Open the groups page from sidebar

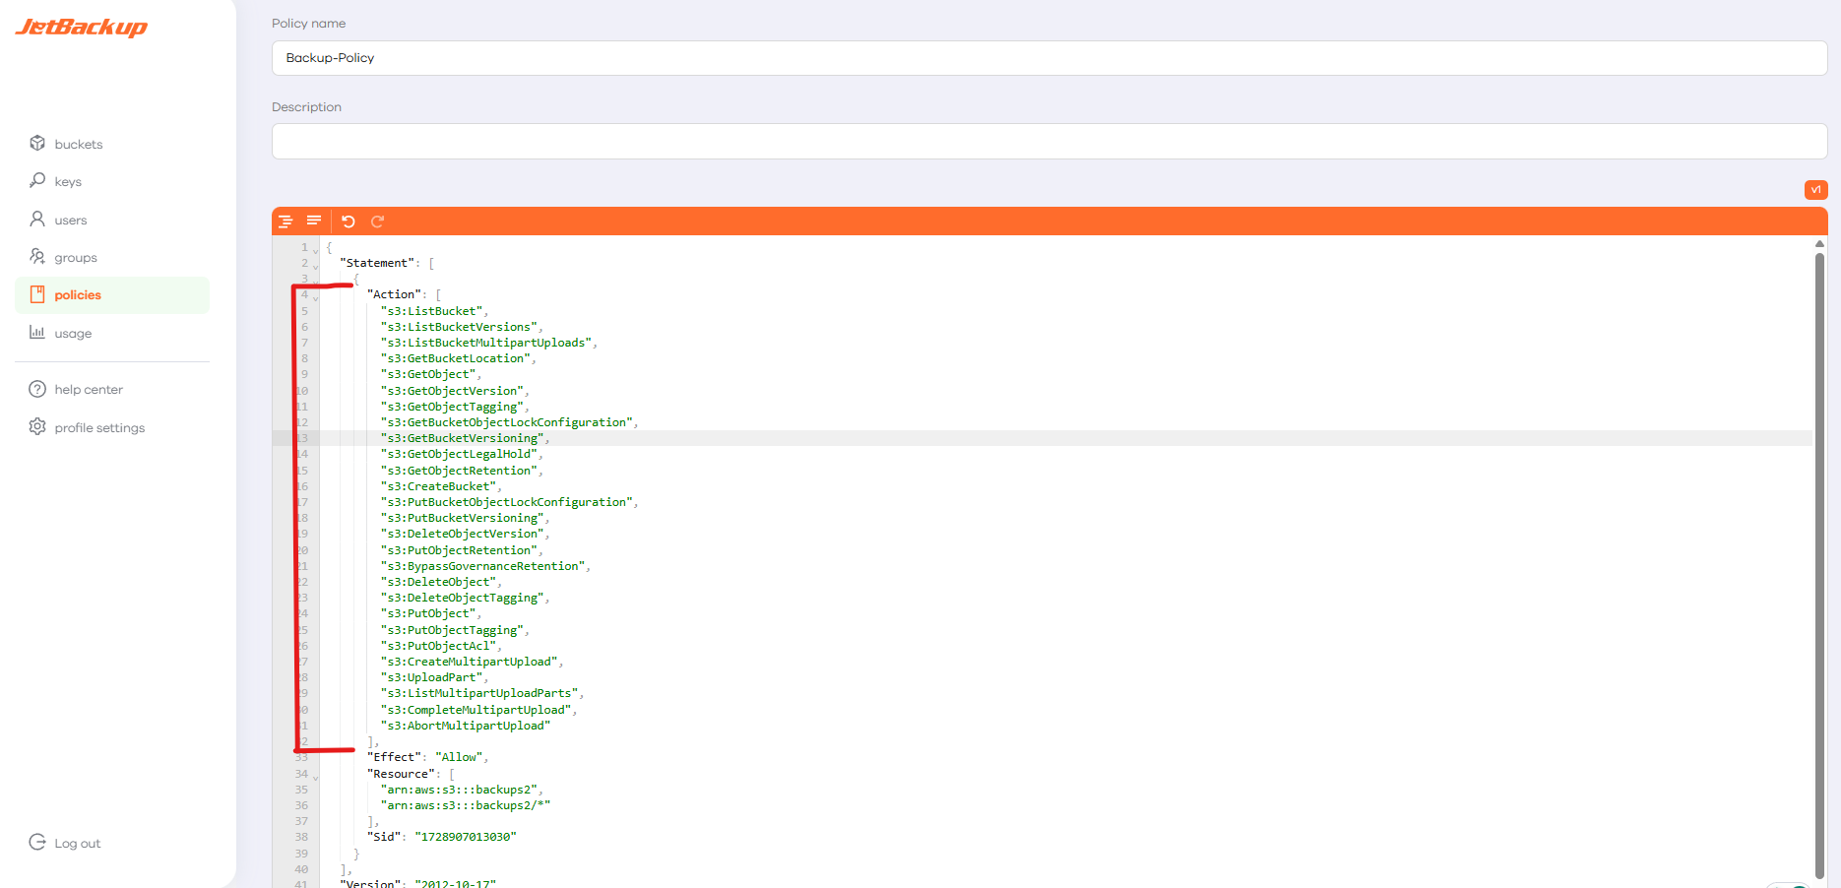75,257
